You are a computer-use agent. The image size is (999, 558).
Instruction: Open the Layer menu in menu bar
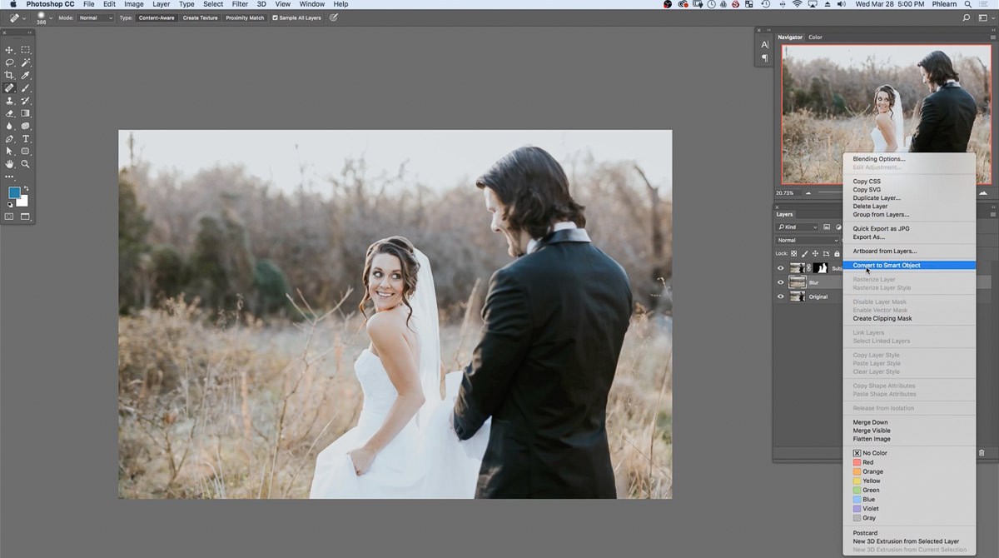point(161,4)
